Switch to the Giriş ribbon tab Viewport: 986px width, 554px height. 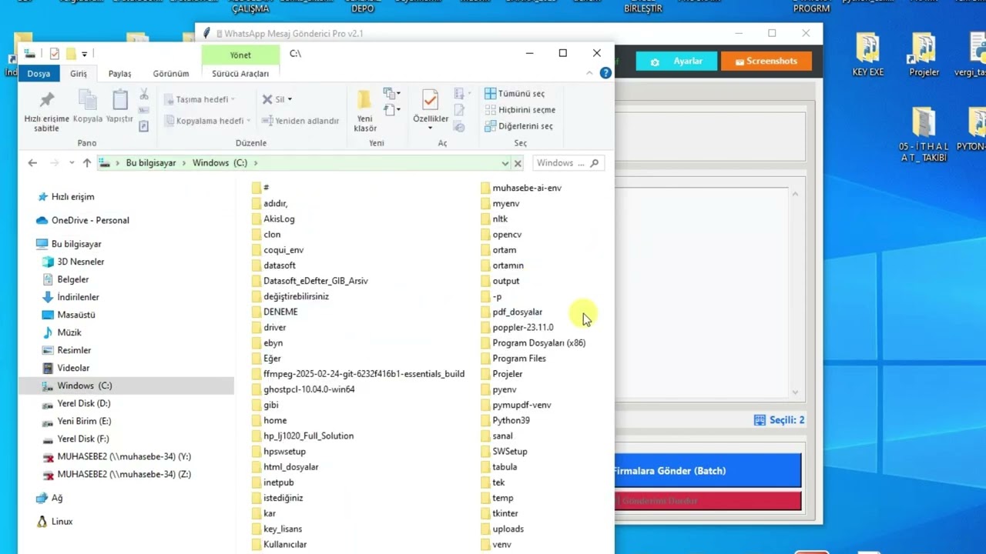click(79, 74)
